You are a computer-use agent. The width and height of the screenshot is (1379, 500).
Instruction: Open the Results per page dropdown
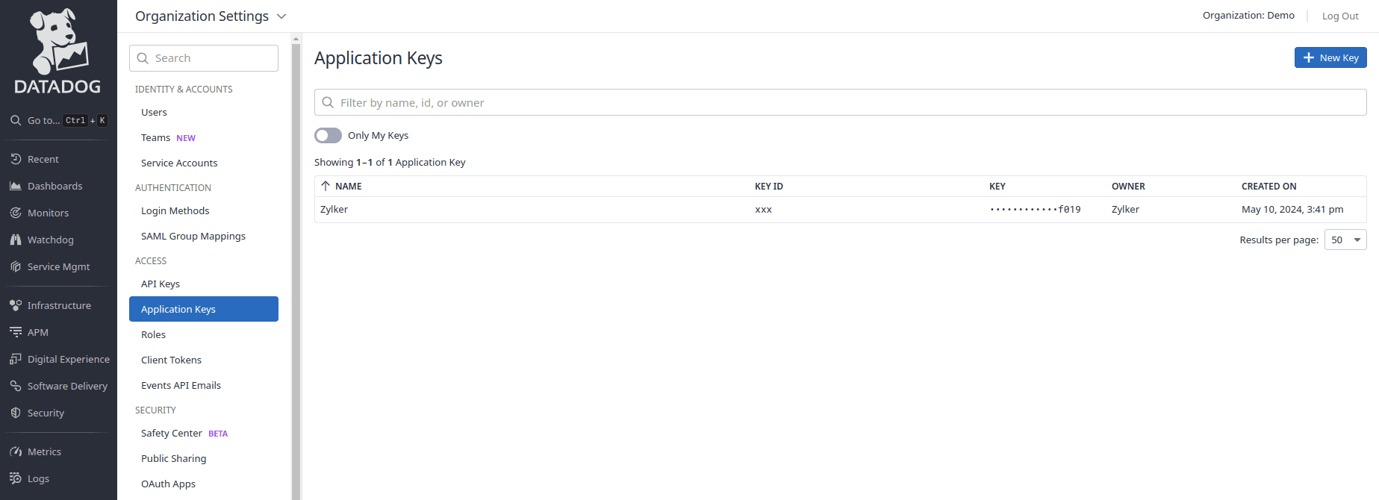(1345, 240)
